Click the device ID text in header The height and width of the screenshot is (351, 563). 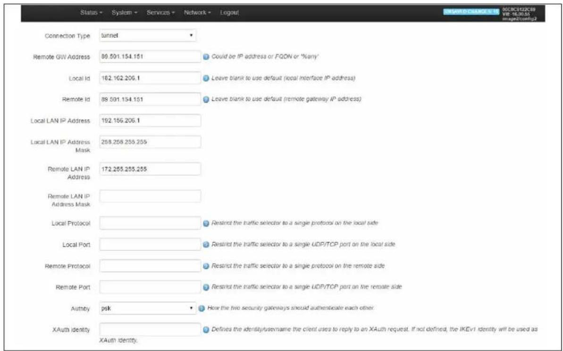point(519,9)
